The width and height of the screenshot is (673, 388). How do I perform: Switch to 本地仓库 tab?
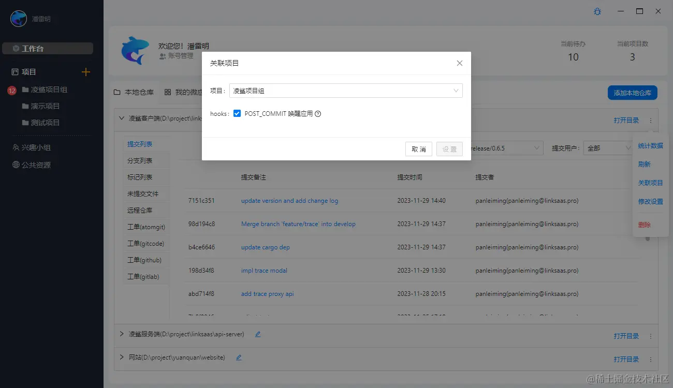pos(134,92)
